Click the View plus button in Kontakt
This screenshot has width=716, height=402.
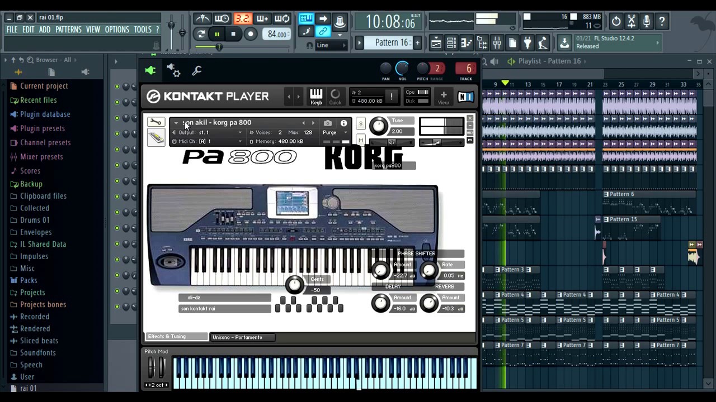coord(443,97)
